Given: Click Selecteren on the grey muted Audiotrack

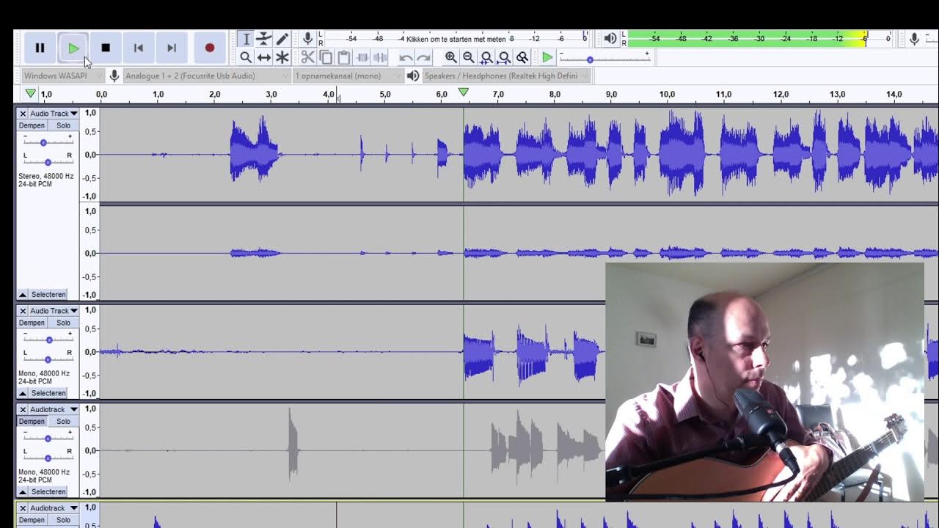Looking at the screenshot, I should point(48,491).
